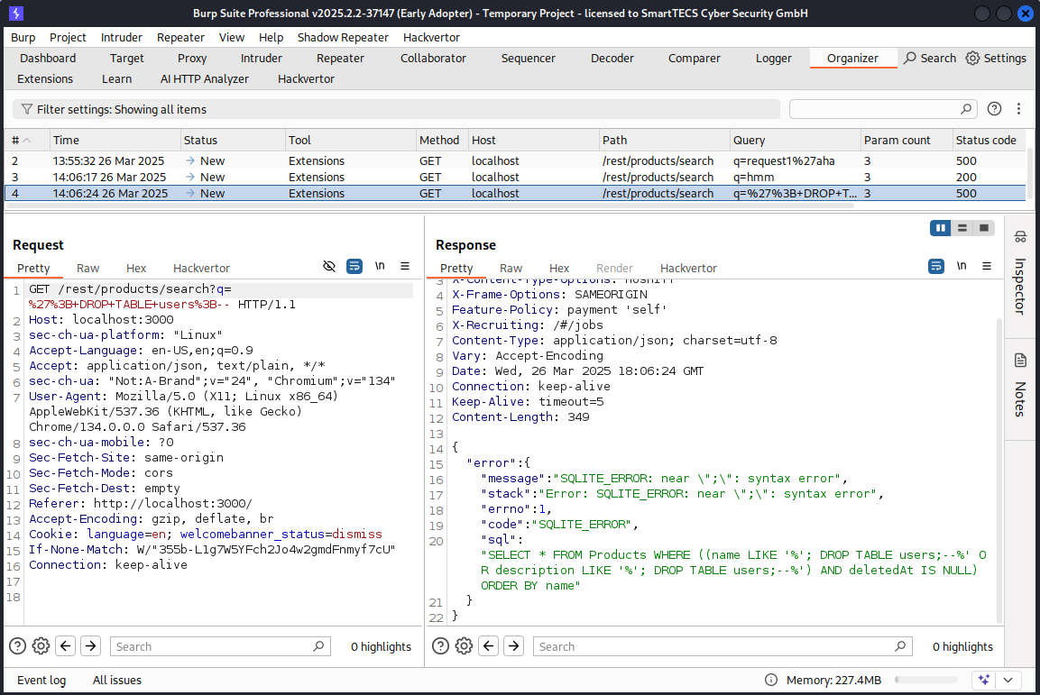Go to next match in Request search
The image size is (1040, 695).
(91, 645)
